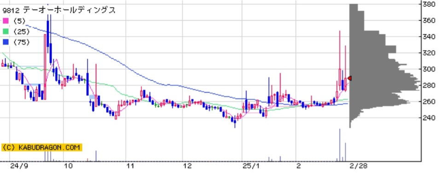Click the (25) legend label
This screenshot has width=448, height=179.
click(x=22, y=32)
